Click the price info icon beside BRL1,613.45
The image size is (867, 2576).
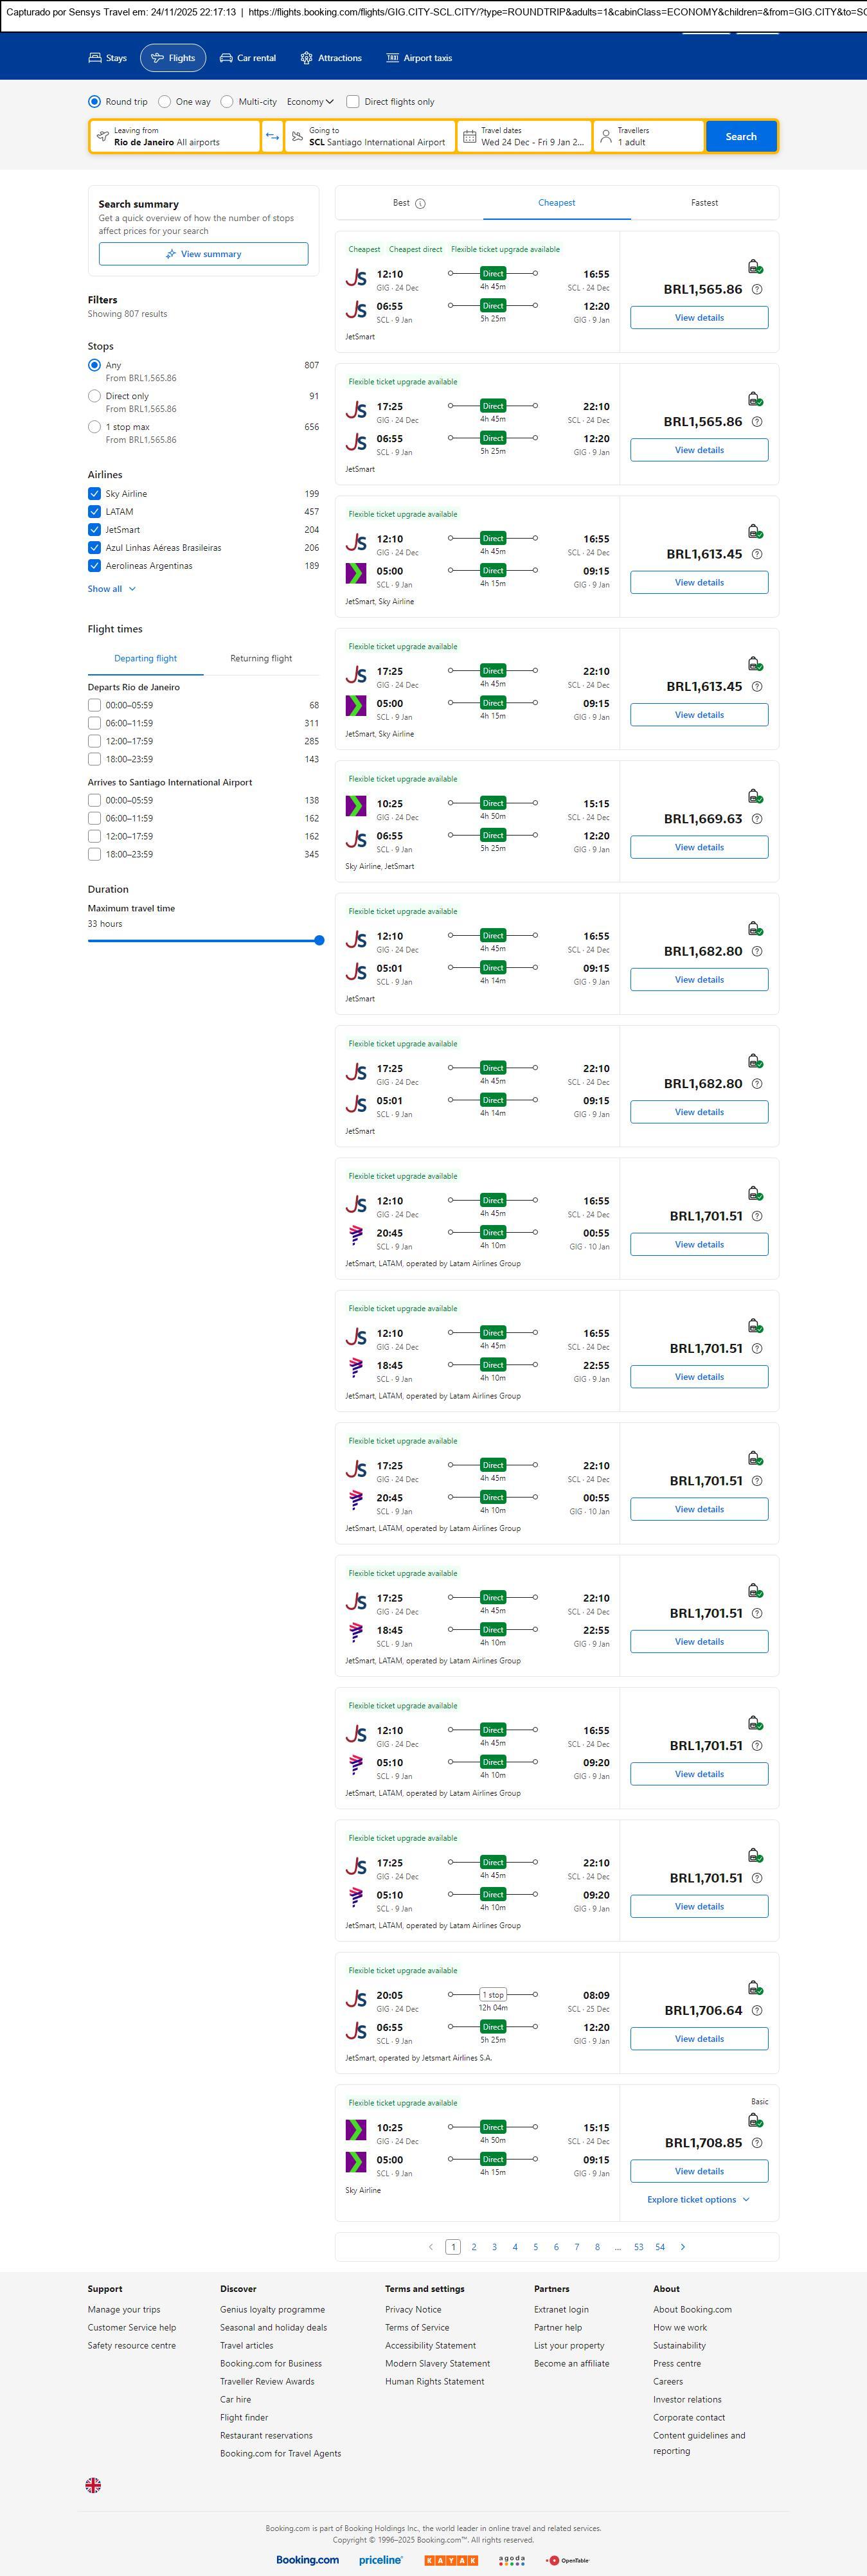tap(757, 554)
